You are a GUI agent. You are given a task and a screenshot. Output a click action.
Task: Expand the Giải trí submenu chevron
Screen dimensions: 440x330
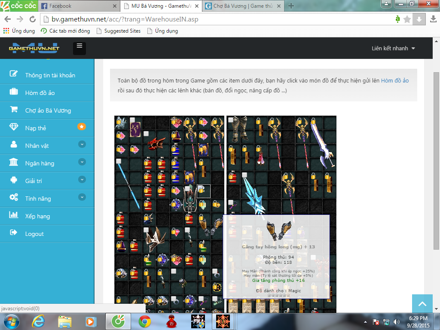pos(82,180)
